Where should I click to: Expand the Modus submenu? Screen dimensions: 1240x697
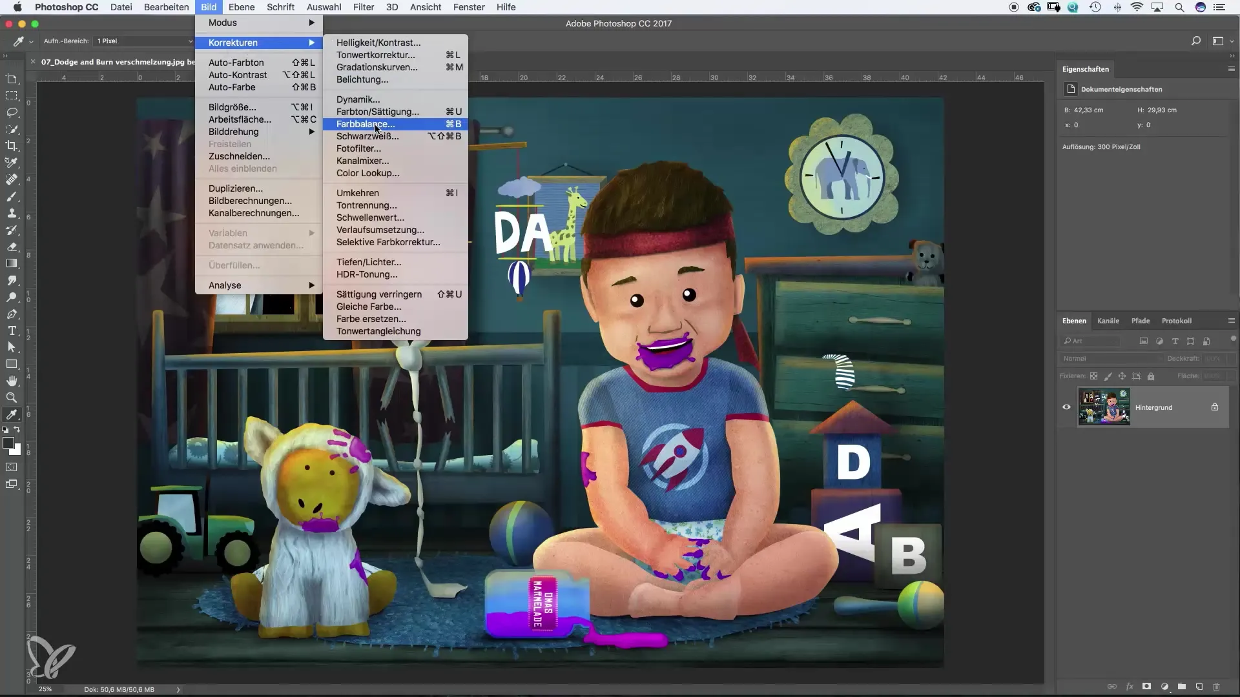[258, 23]
